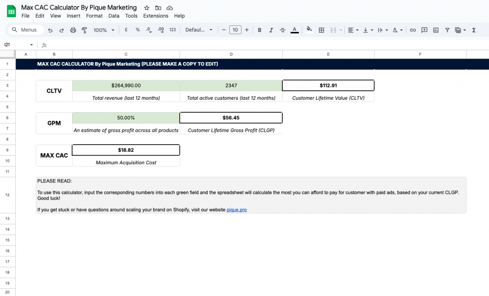Expand the horizontal align dropdown
Viewport: 489px width, 296px height.
[353, 30]
